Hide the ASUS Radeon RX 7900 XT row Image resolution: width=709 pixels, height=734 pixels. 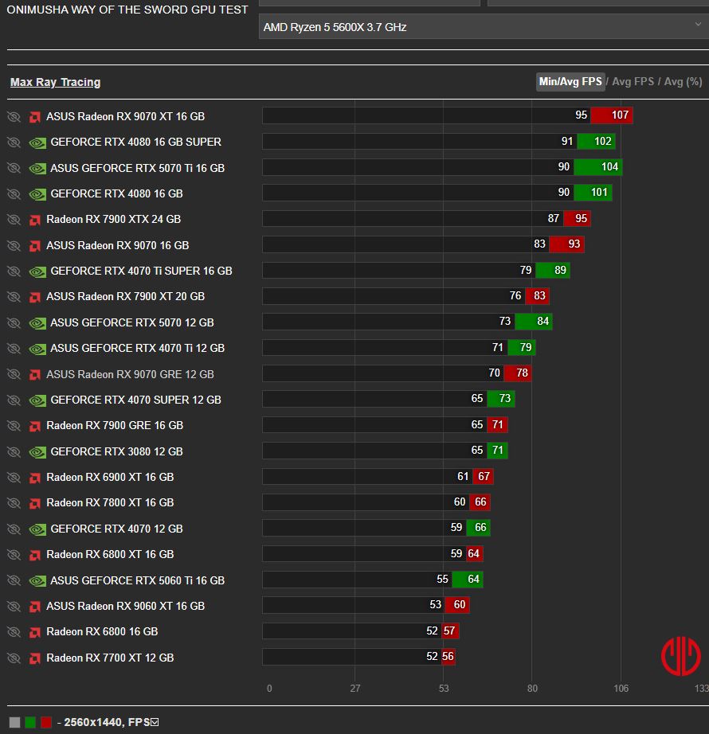click(x=14, y=297)
